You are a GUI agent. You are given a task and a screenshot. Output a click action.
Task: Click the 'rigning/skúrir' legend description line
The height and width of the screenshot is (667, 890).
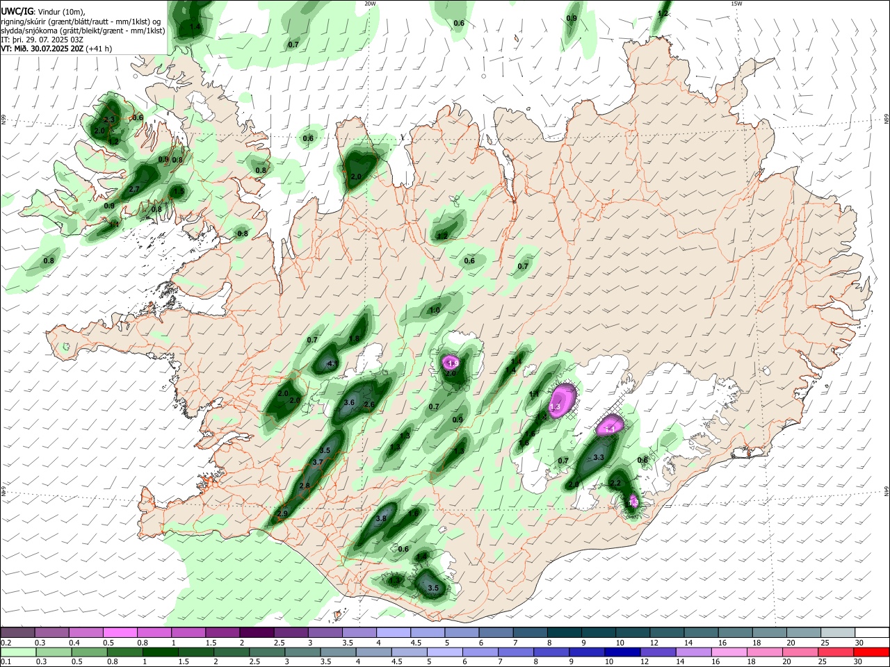[81, 22]
